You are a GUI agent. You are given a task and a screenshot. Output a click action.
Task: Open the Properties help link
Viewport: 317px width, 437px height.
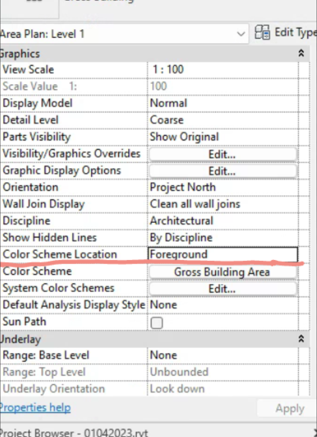pos(35,408)
